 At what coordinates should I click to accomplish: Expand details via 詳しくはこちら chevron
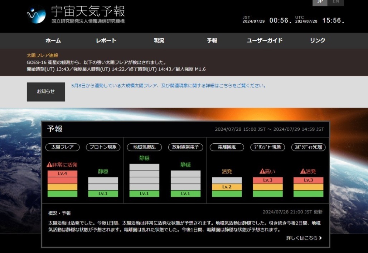pos(320,238)
